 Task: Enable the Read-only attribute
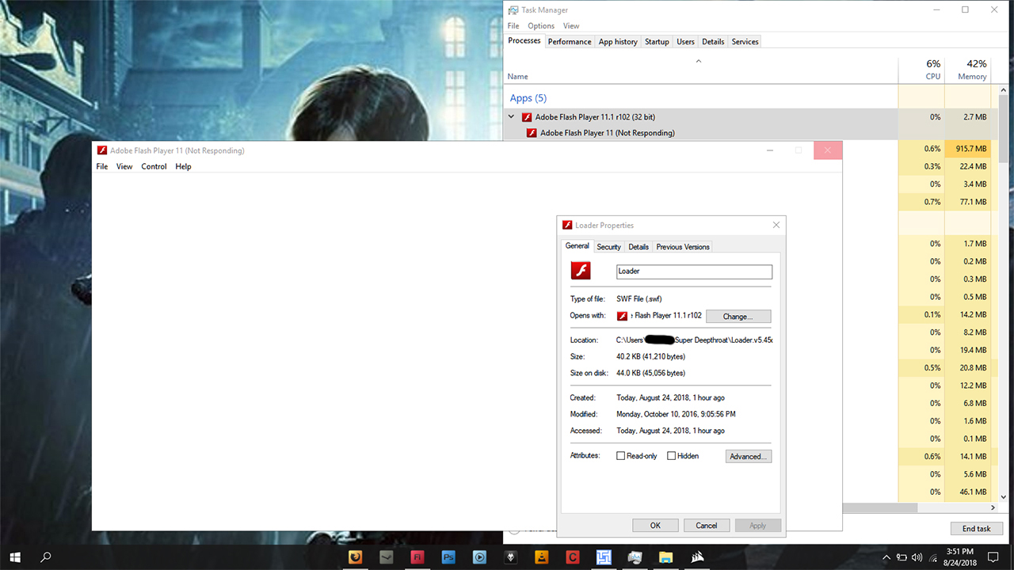621,455
